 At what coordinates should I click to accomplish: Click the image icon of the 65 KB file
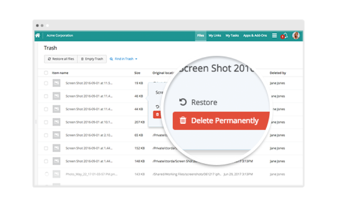pos(56,135)
